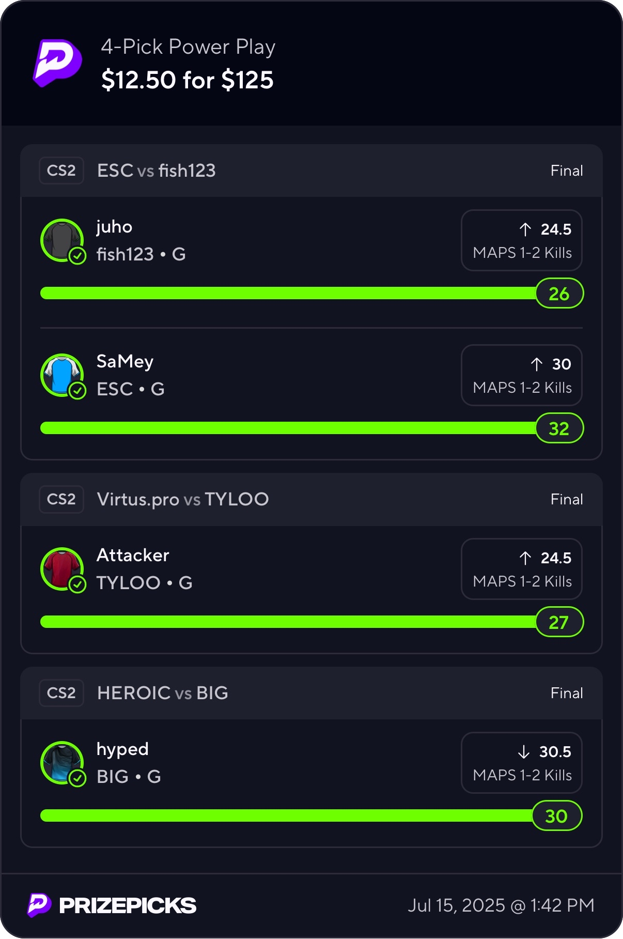Click SaMey's blue jersey avatar
This screenshot has width=623, height=939.
[61, 374]
